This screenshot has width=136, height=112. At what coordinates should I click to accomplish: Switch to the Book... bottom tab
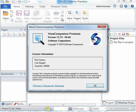pos(19,104)
